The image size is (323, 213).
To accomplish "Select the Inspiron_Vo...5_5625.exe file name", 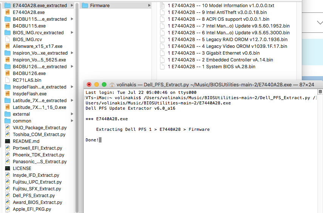I will [x=39, y=60].
